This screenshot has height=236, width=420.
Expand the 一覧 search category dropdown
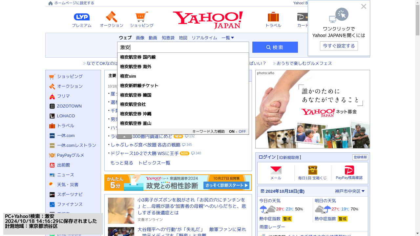click(228, 38)
